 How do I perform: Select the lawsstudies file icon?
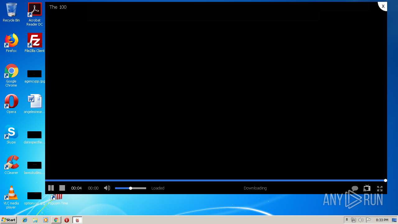pos(35,168)
